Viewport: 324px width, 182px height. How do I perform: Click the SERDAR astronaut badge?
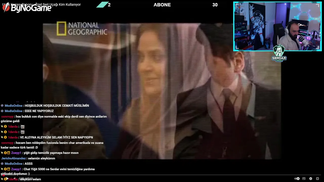pos(279,53)
